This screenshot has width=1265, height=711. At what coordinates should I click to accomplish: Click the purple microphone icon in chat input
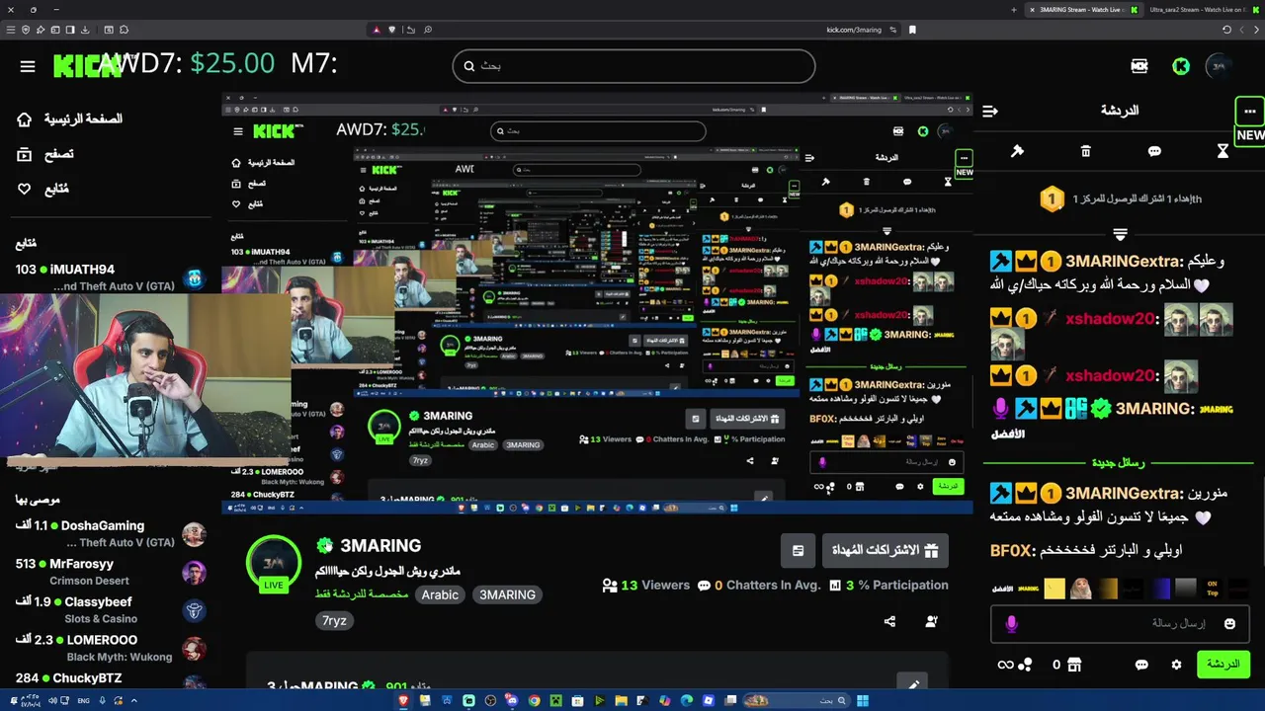tap(1011, 624)
